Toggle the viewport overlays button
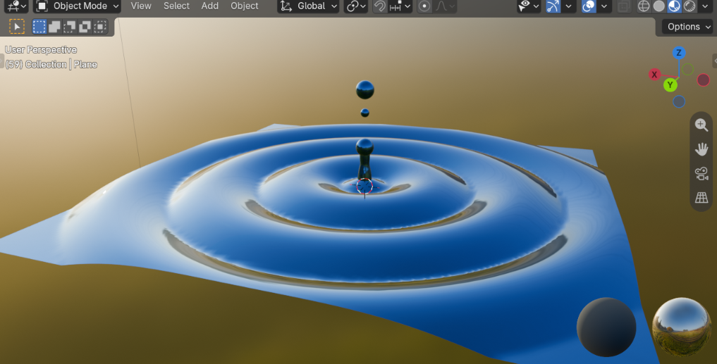This screenshot has width=717, height=364. tap(589, 6)
